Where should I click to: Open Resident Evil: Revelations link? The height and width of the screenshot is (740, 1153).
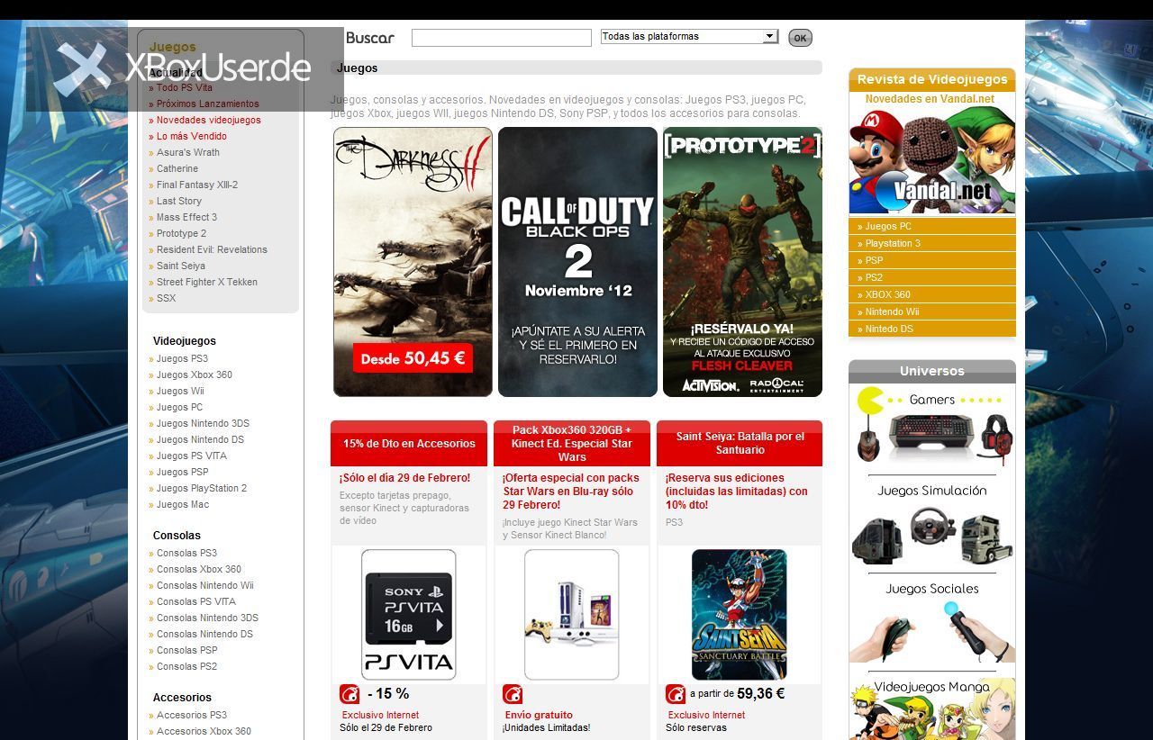(212, 249)
